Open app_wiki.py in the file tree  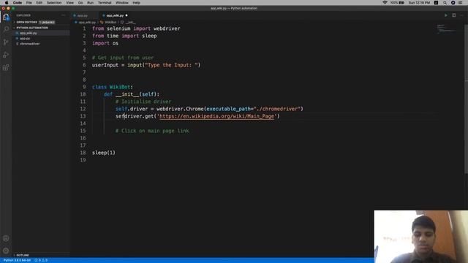pos(29,33)
